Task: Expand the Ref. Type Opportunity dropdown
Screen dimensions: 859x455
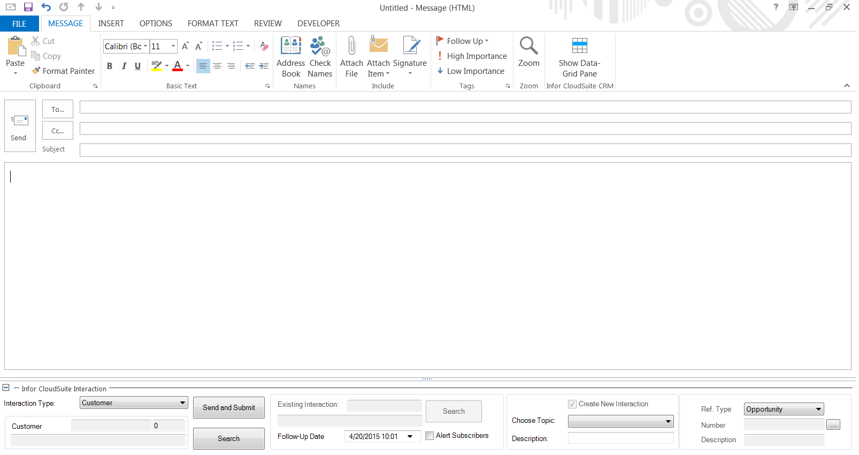Action: 818,409
